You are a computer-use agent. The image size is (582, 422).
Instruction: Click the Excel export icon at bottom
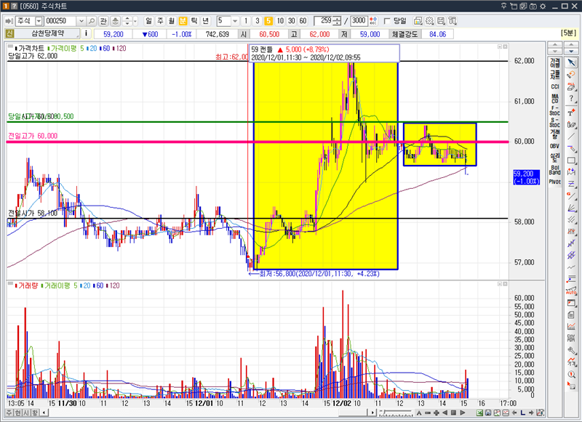[479, 413]
